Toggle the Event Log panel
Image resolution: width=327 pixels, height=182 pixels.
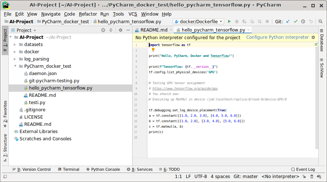point(303,169)
